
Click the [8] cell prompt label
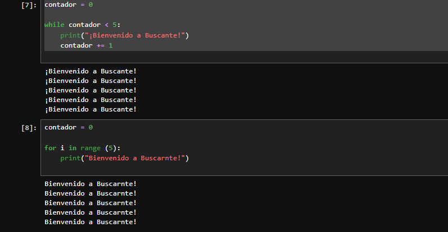tap(29, 128)
